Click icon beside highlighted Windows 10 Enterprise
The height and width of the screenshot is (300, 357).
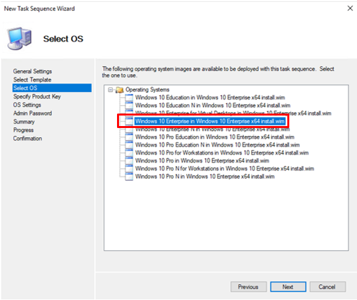pyautogui.click(x=129, y=121)
